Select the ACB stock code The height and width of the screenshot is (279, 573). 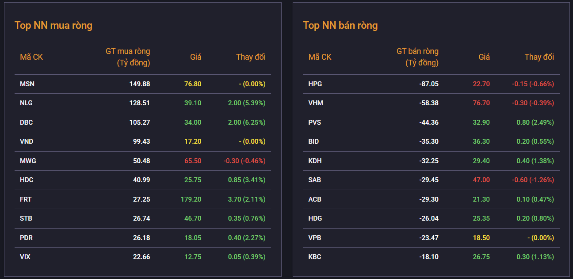(315, 199)
